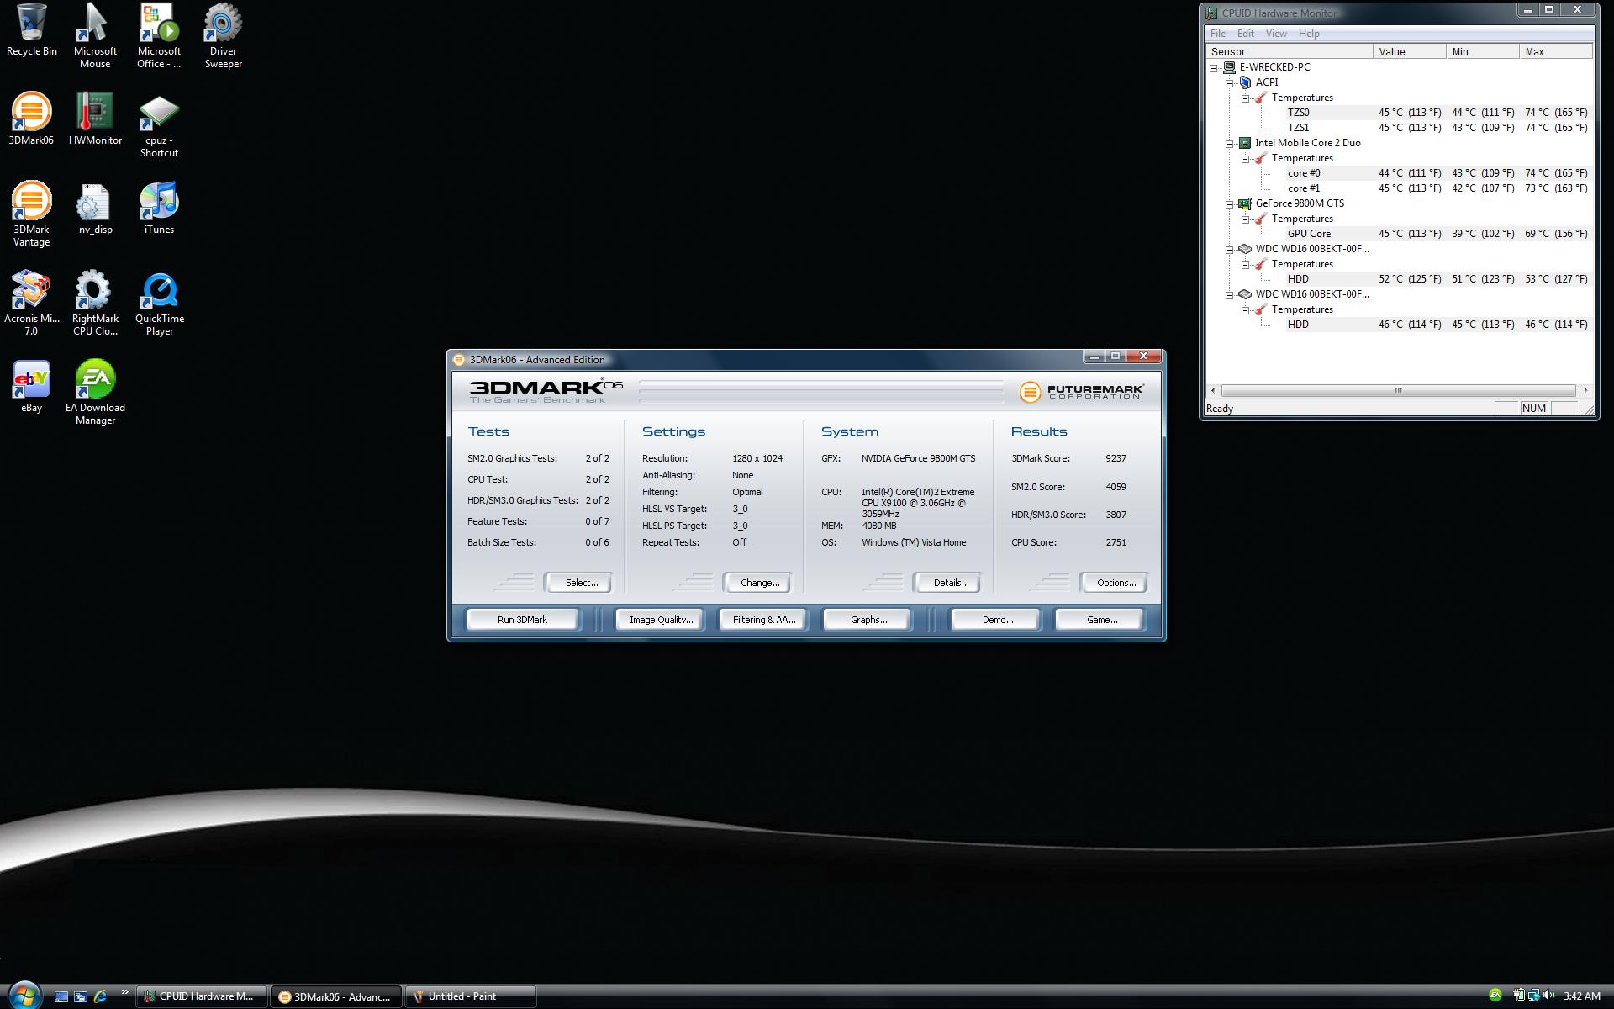Collapse E-WRECKED-PC tree node
1614x1009 pixels.
point(1214,68)
